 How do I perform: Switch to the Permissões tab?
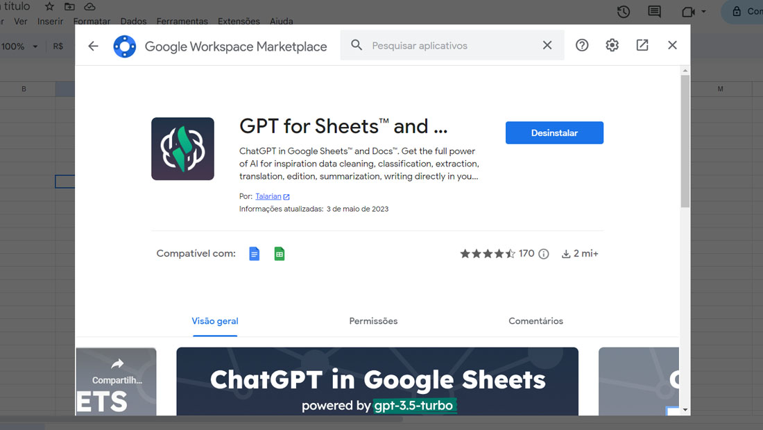[373, 321]
